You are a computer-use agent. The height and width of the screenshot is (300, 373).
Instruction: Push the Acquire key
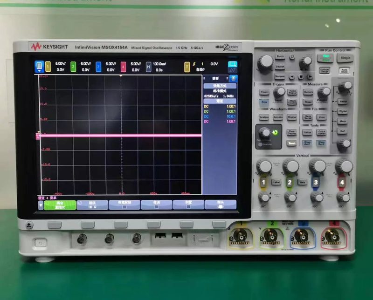point(278,117)
